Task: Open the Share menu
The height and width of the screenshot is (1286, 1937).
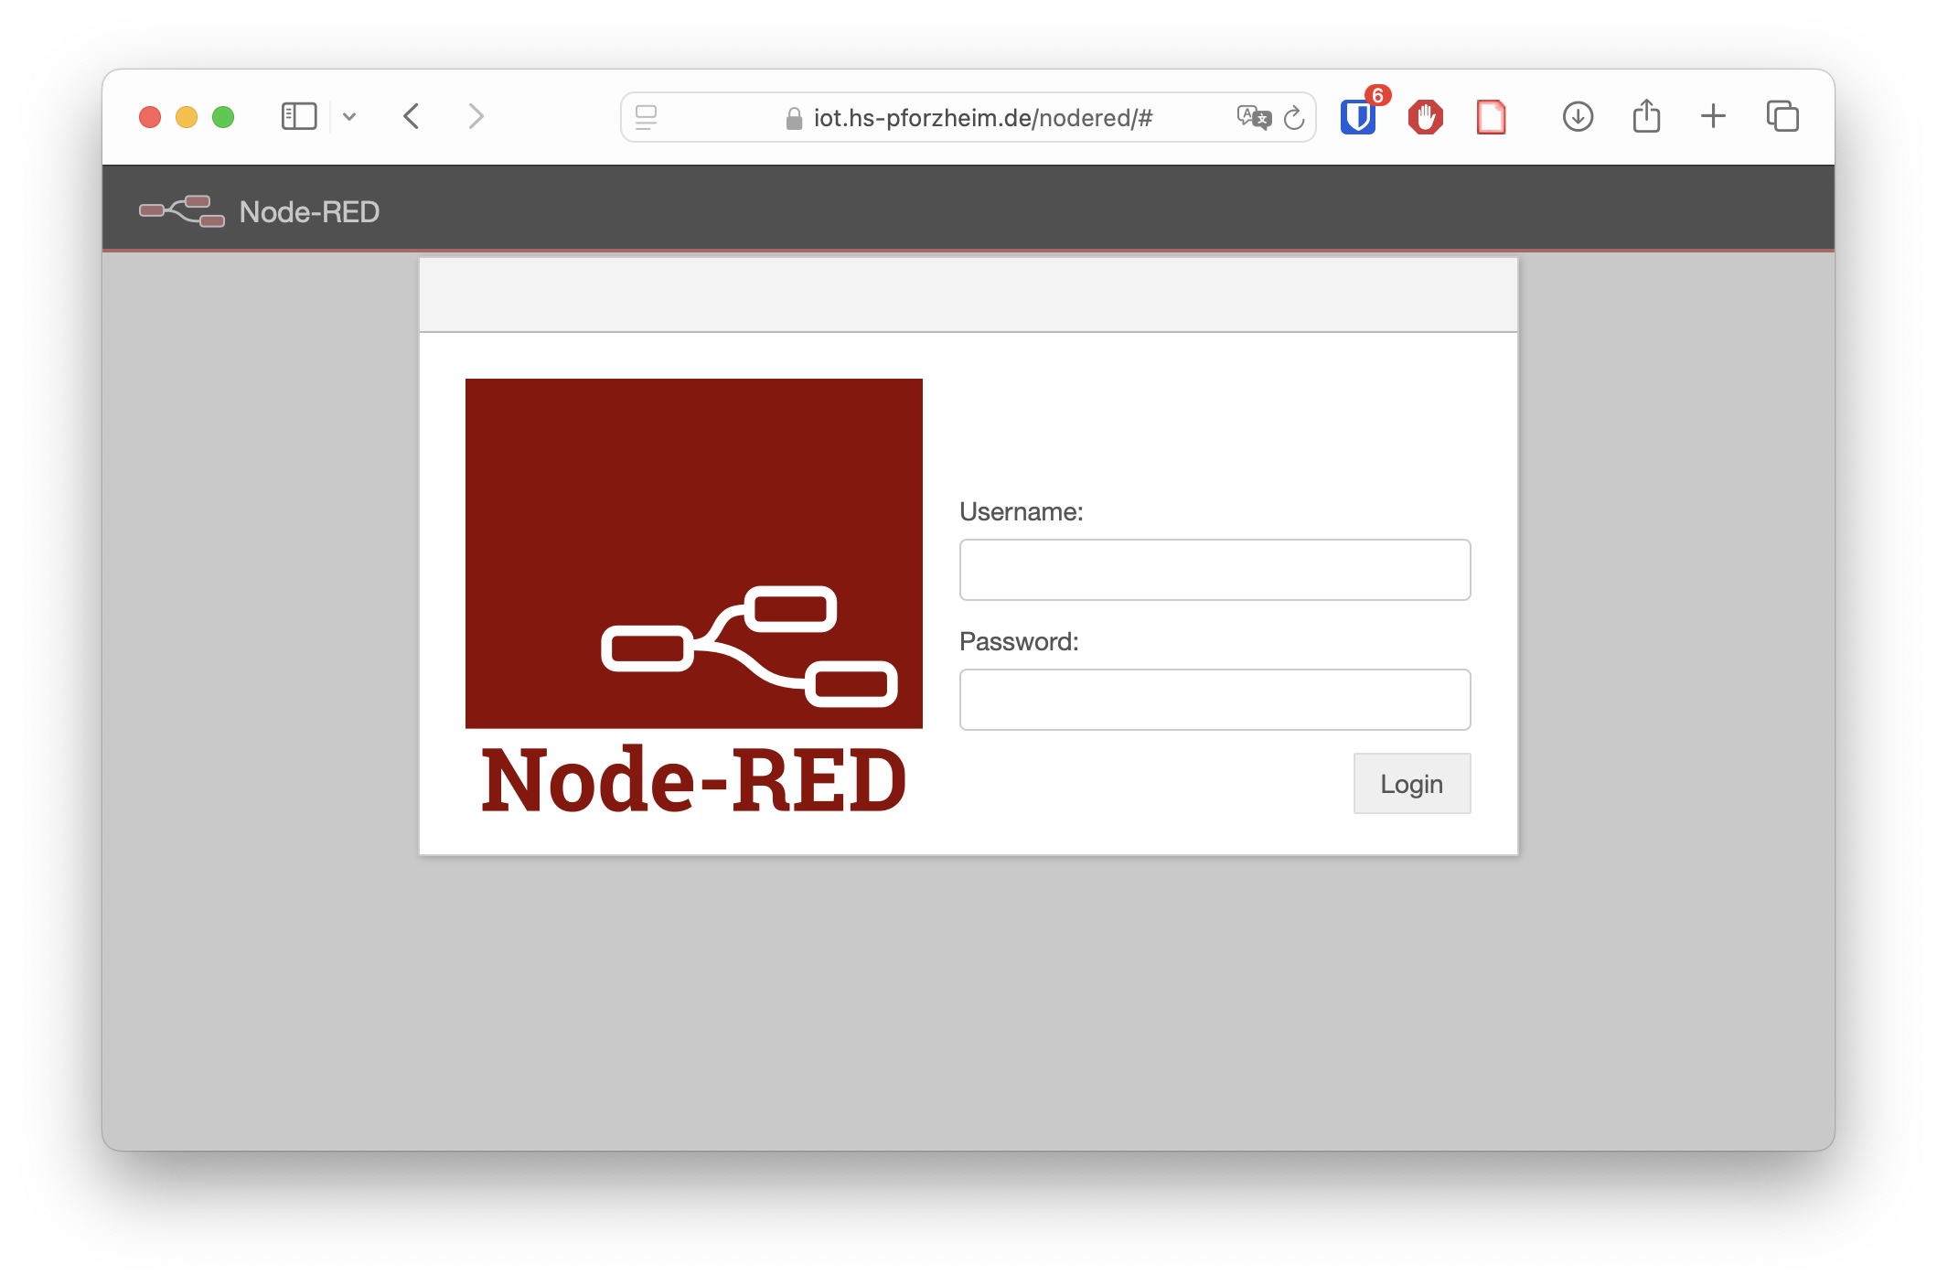Action: coord(1646,116)
